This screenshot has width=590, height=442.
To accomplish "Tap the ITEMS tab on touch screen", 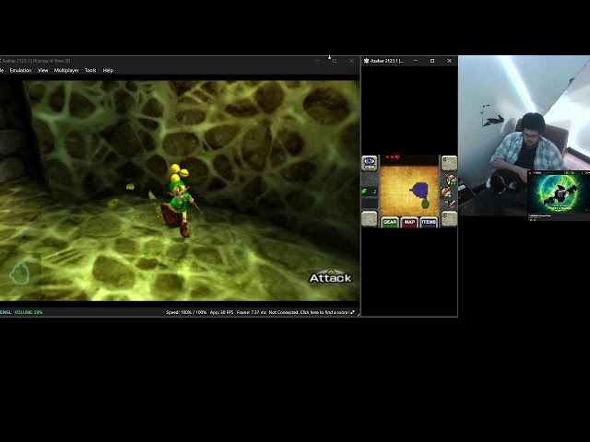I will point(429,222).
